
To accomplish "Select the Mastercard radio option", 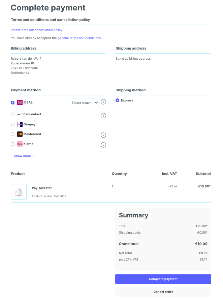I will coord(13,134).
